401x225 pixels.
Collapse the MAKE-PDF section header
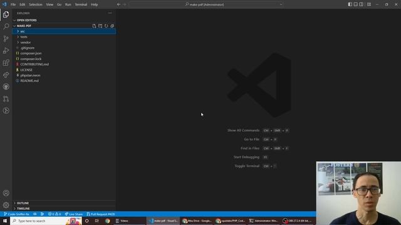click(x=24, y=26)
